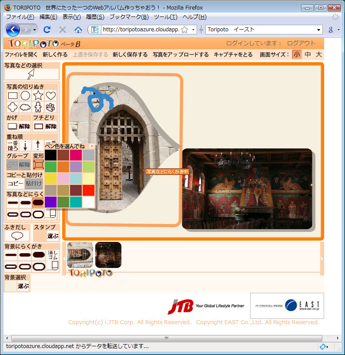Screen dimensions: 345x355
Task: Click the コピー button
Action: (15, 184)
